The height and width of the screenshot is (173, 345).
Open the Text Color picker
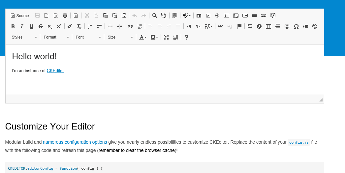pyautogui.click(x=143, y=37)
